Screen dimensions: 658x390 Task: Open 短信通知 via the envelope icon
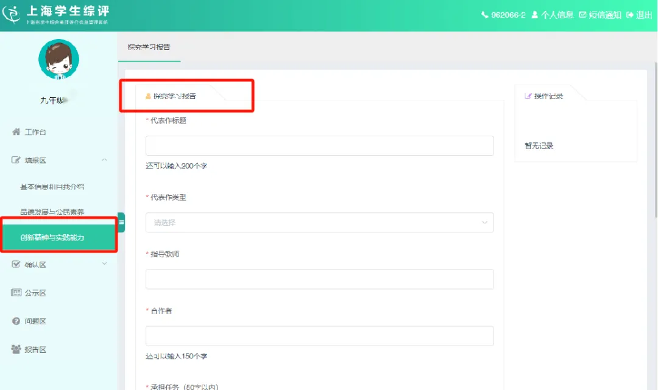tap(584, 15)
